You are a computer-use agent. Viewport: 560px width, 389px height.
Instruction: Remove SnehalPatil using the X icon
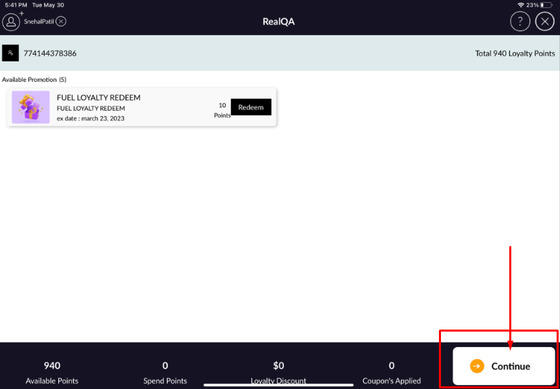pos(61,22)
